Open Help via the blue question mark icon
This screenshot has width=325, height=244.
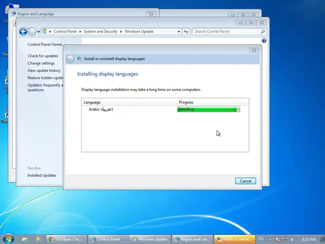(x=264, y=41)
